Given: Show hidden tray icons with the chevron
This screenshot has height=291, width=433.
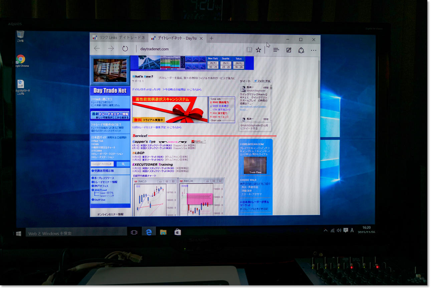Looking at the screenshot, I should [x=326, y=230].
